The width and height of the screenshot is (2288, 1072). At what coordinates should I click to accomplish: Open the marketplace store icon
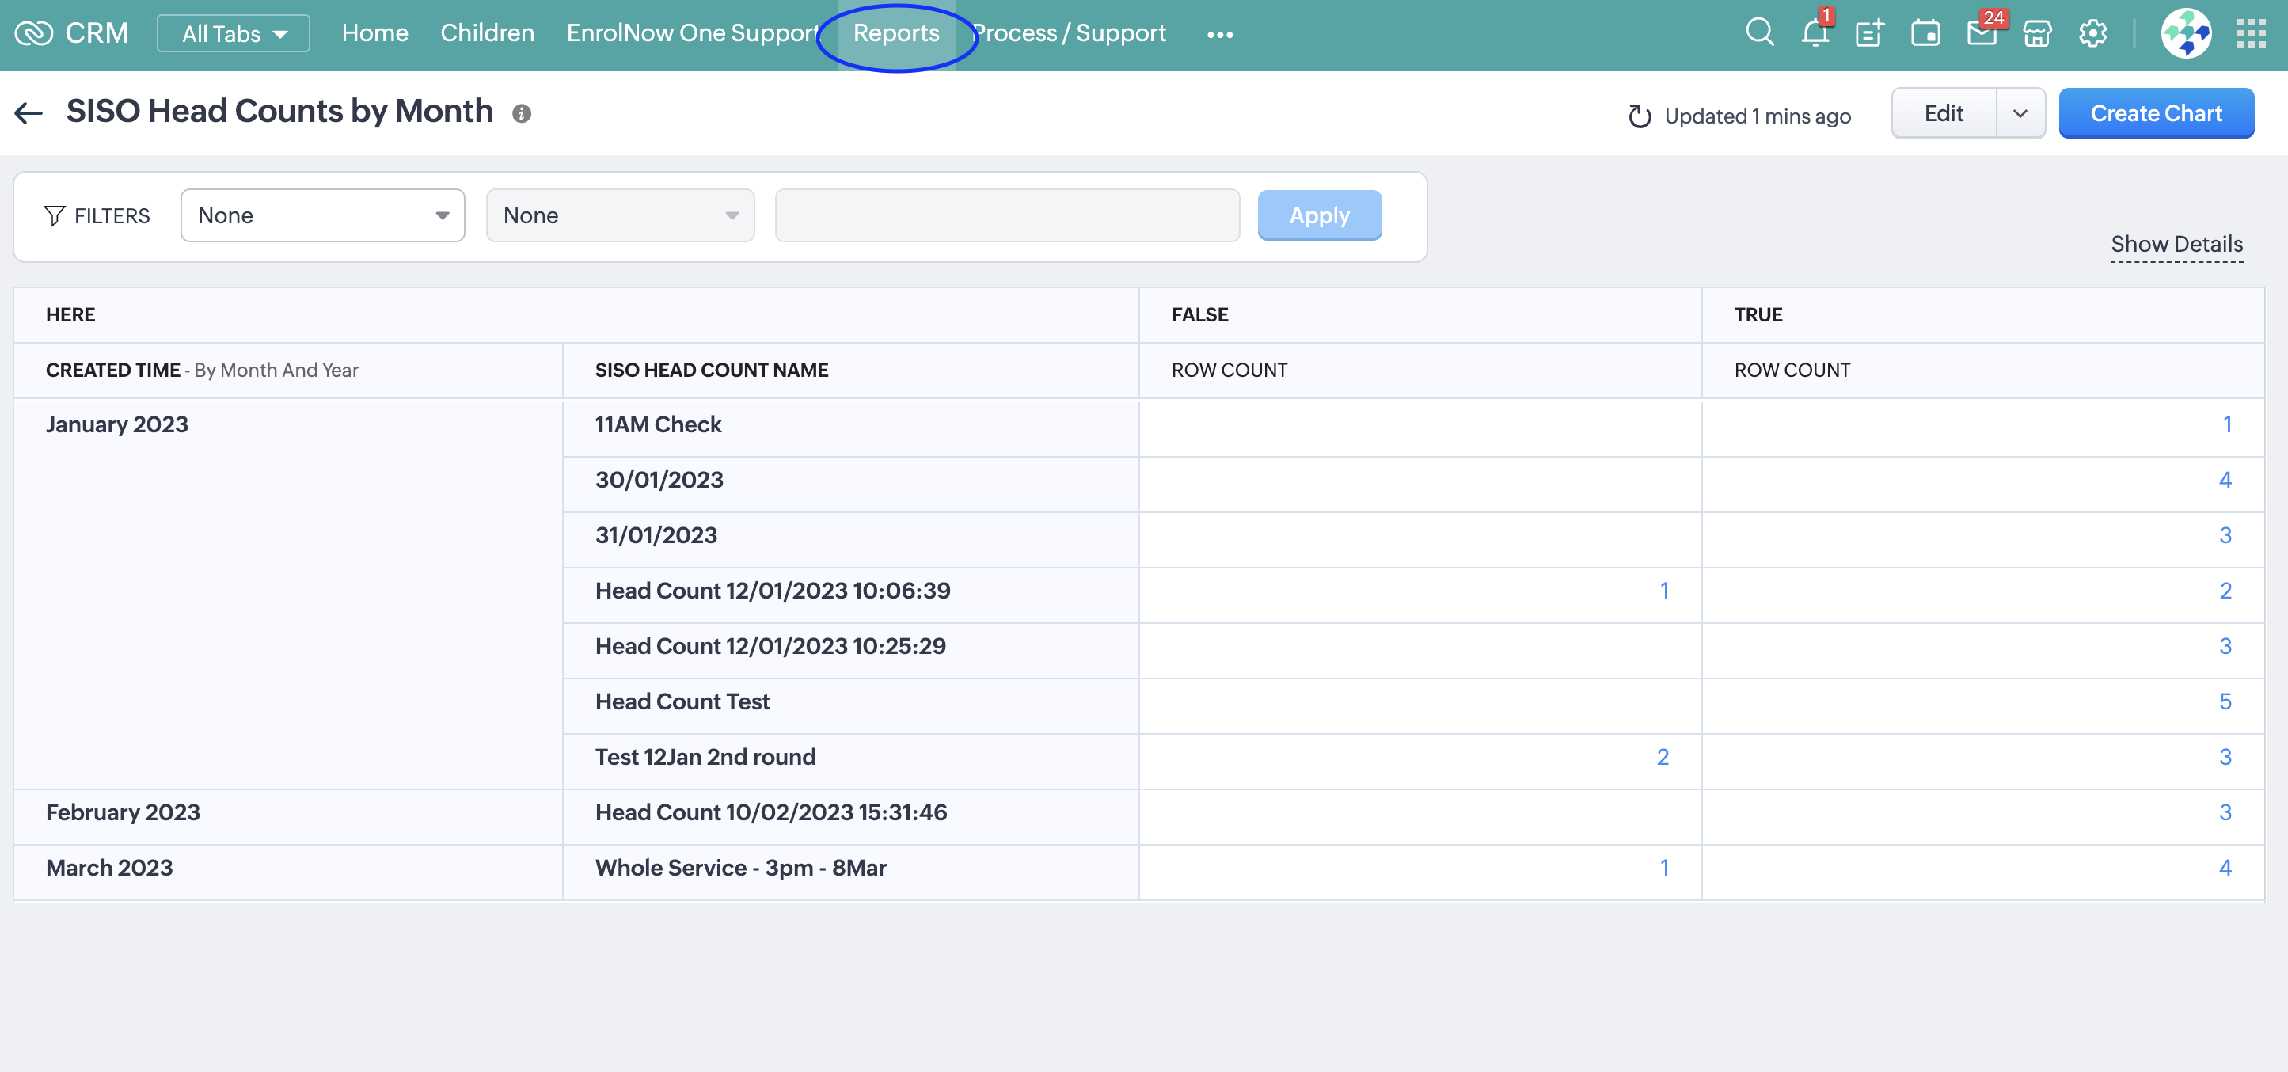[x=2038, y=34]
